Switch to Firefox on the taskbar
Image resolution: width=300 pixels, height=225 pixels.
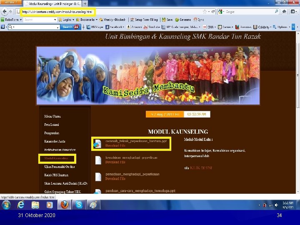click(65, 205)
